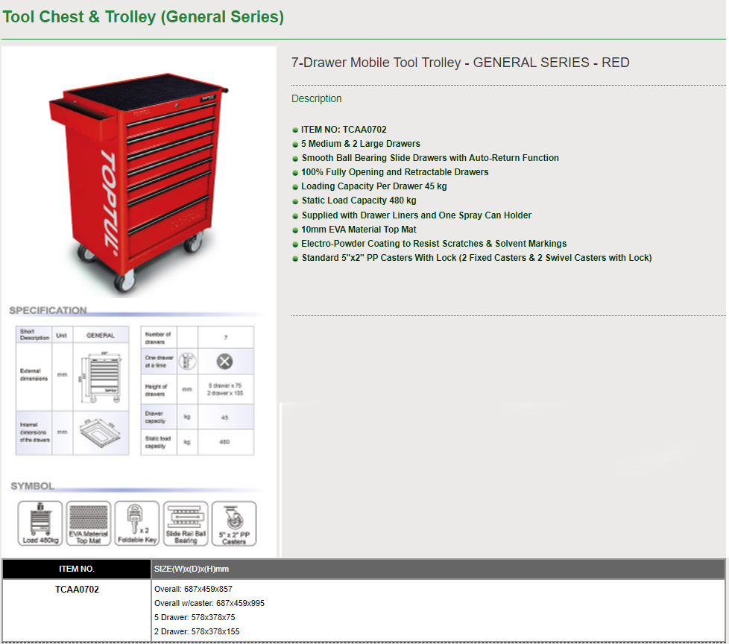Select the 5" x 2" PP Casters symbol
Screen dimensions: 729x644
click(x=234, y=523)
